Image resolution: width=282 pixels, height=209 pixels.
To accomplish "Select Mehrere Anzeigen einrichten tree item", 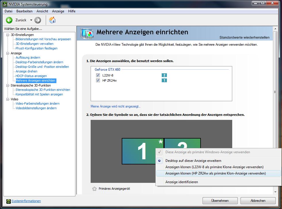I will [36, 80].
